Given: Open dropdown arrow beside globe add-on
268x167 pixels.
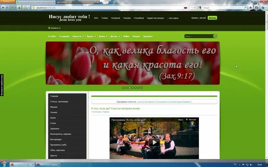Looking at the screenshot, I should tap(266, 7).
